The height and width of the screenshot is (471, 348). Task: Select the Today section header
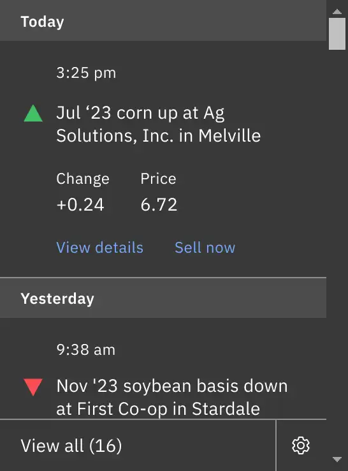pos(163,20)
